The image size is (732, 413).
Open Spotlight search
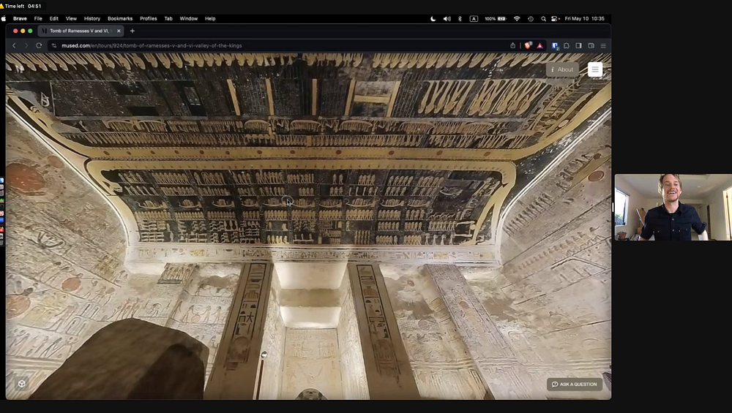pos(543,19)
